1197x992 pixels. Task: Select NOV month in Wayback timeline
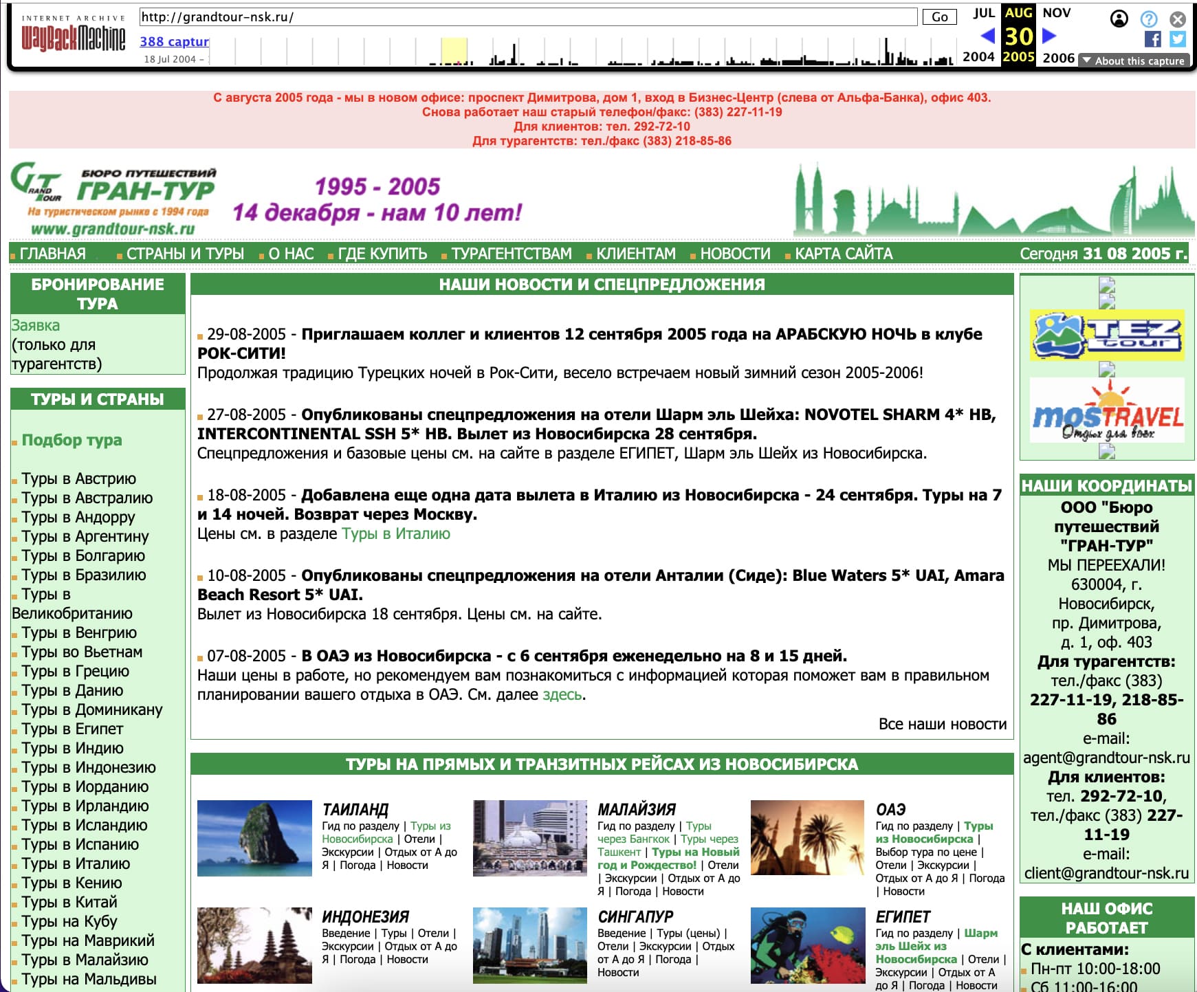1056,12
